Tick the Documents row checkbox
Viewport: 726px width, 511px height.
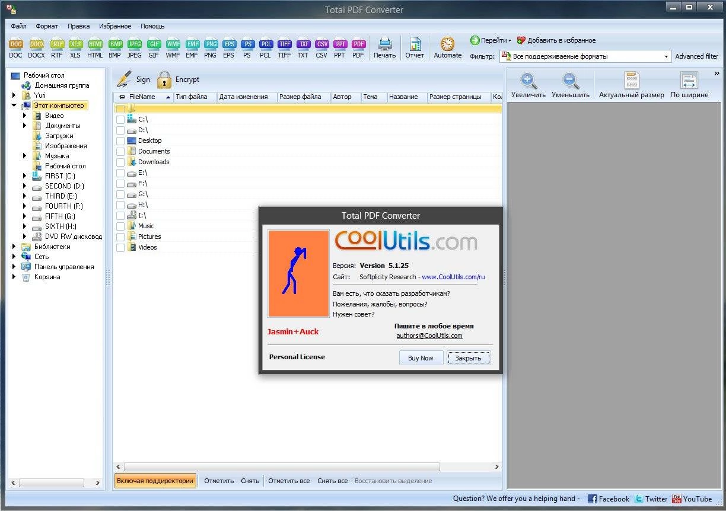point(120,152)
